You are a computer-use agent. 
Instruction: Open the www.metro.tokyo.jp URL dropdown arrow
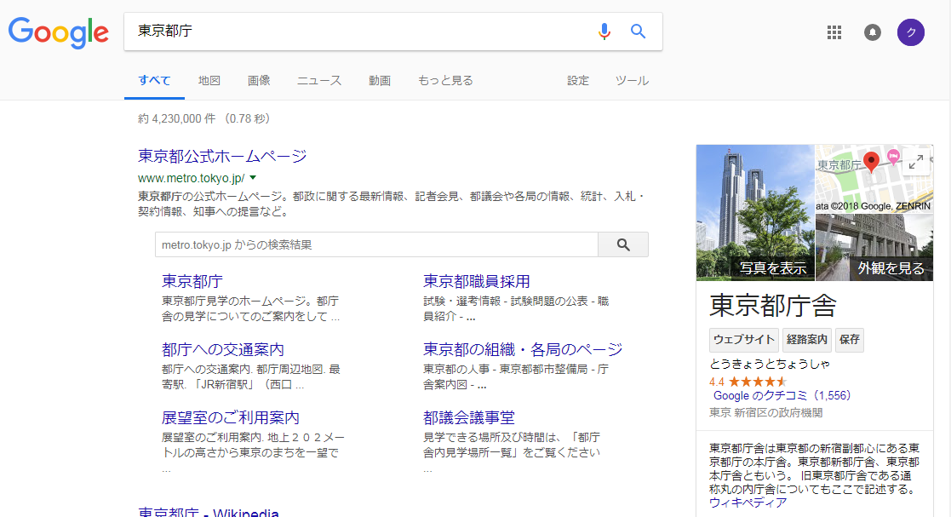tap(253, 178)
